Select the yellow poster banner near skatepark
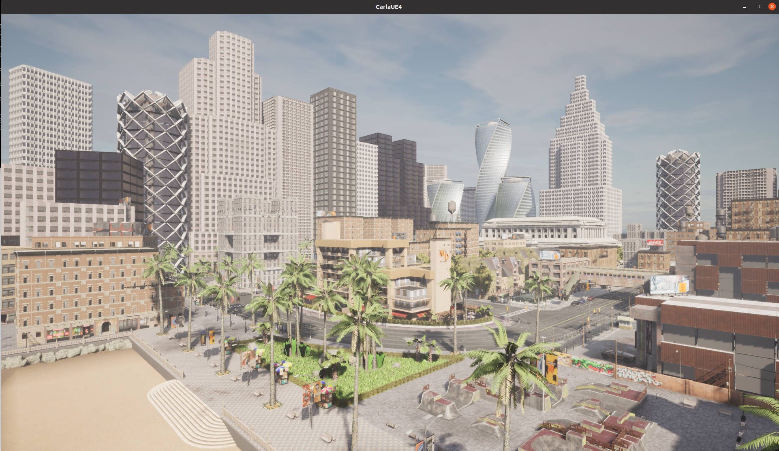Viewport: 779px width, 451px height. pyautogui.click(x=551, y=369)
